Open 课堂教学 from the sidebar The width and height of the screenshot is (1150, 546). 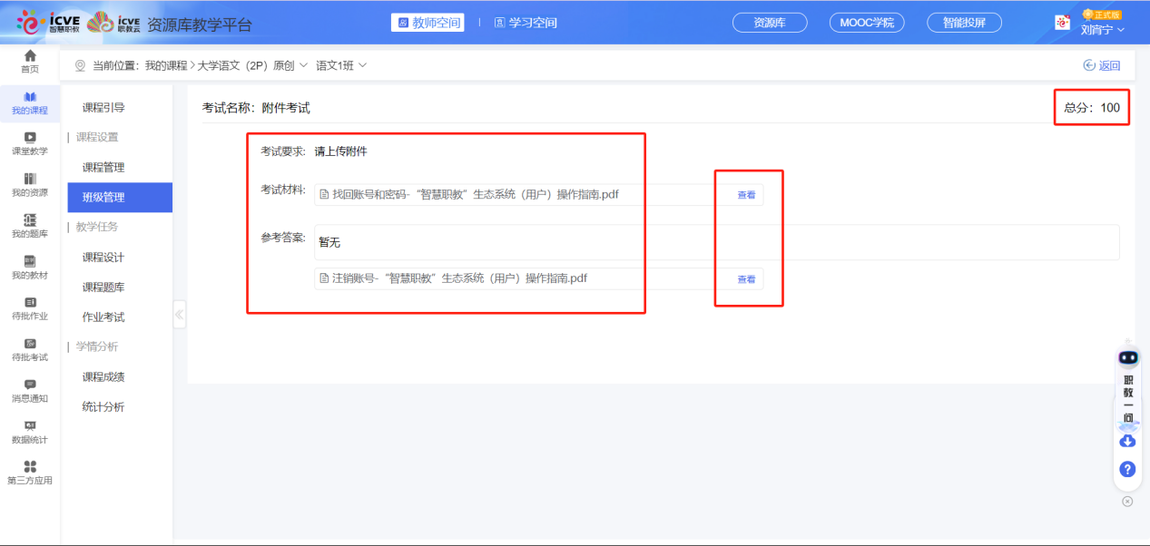coord(30,145)
